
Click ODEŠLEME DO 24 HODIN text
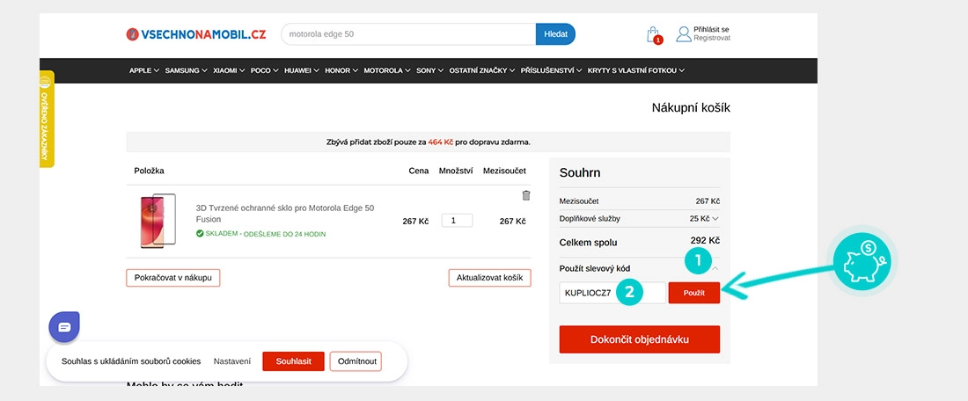(284, 235)
